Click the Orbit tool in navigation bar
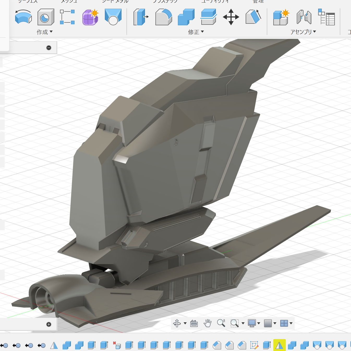This screenshot has height=351, width=351. coord(177,323)
